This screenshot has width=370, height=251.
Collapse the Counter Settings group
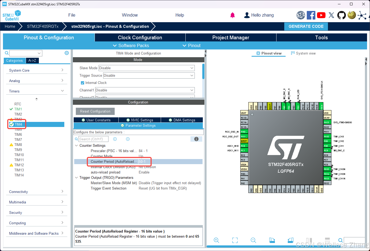[x=76, y=145]
